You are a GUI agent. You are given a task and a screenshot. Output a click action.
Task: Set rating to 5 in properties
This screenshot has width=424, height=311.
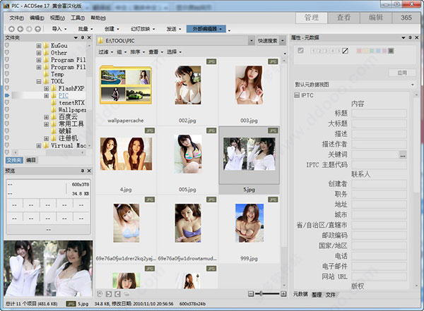coord(338,51)
